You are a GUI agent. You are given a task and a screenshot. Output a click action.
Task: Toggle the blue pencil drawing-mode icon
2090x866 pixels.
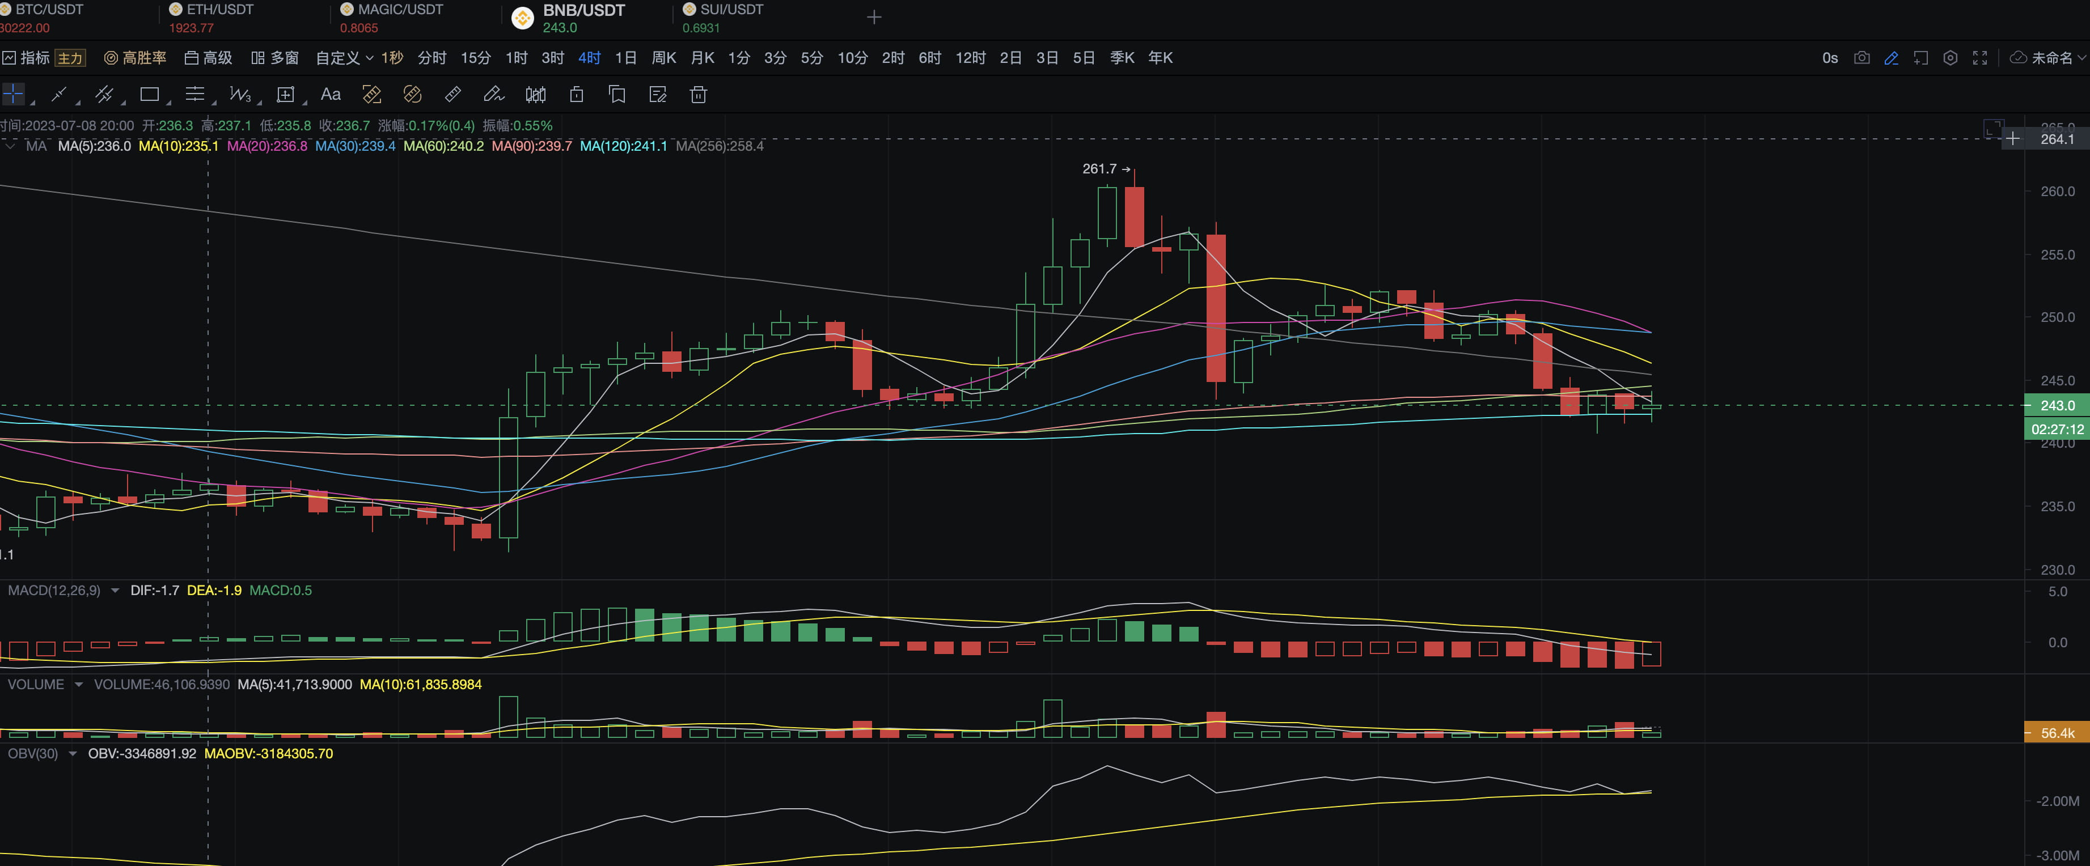click(x=1891, y=58)
